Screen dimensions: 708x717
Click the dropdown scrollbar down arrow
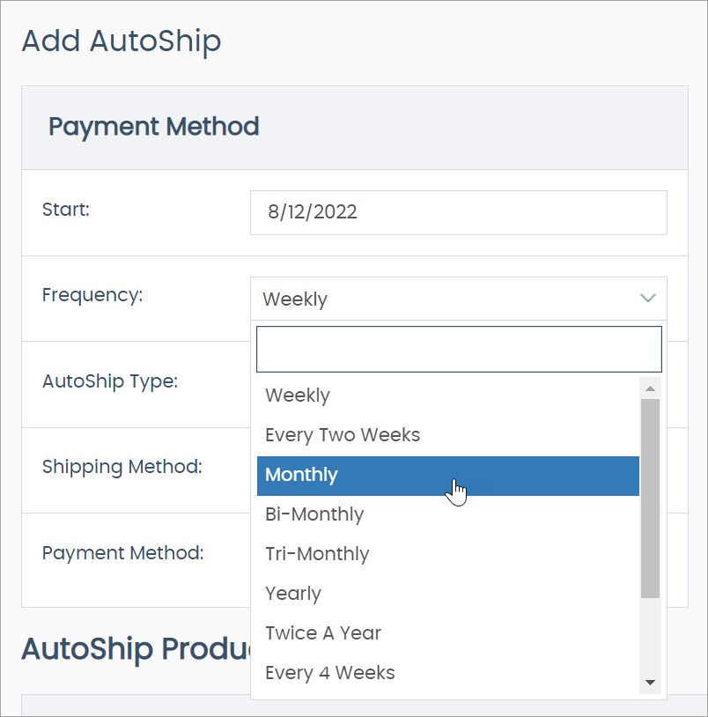[650, 682]
